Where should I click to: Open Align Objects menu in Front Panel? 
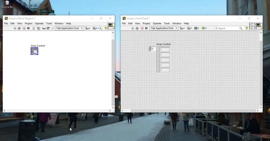pyautogui.click(x=182, y=28)
